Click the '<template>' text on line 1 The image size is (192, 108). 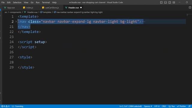pos(28,16)
